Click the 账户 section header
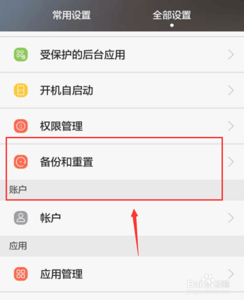The width and height of the screenshot is (244, 300). point(122,190)
